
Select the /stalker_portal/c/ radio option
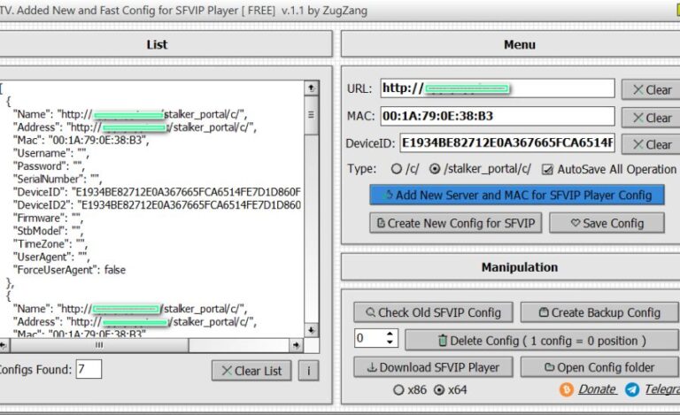click(435, 169)
